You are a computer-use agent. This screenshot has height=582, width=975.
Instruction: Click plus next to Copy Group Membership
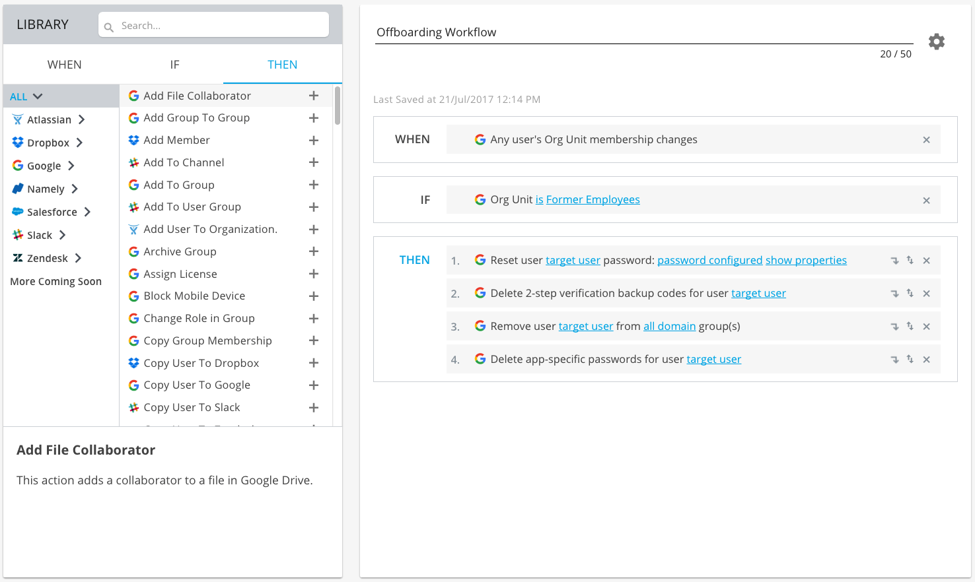pos(314,340)
